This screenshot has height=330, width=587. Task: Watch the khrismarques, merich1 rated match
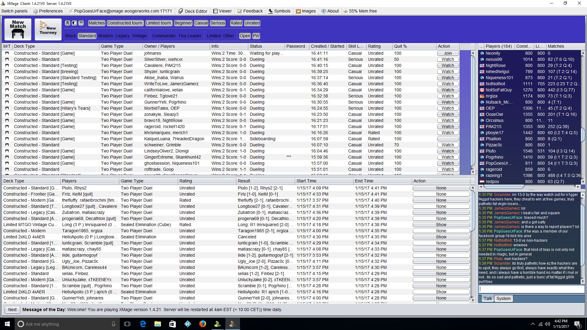[448, 133]
